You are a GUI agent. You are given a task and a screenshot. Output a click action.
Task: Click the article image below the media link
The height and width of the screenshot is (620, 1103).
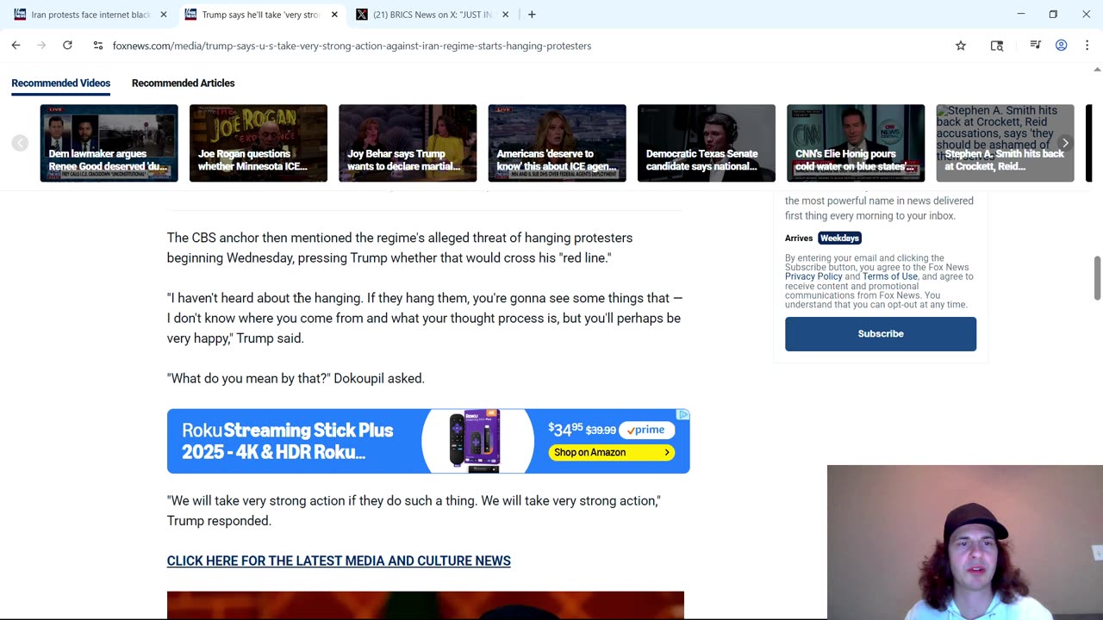point(426,604)
